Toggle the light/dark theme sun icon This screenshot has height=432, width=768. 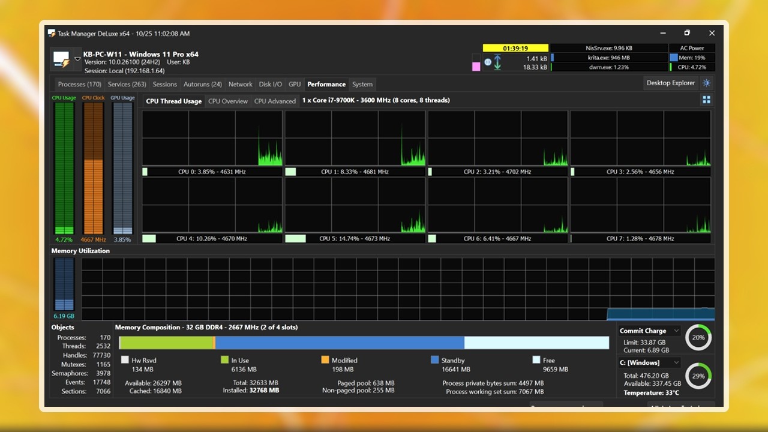pyautogui.click(x=706, y=83)
